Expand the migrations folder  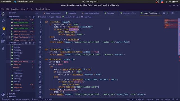(18, 73)
